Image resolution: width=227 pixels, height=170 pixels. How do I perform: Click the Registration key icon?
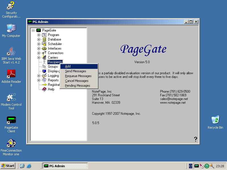pyautogui.click(x=44, y=85)
